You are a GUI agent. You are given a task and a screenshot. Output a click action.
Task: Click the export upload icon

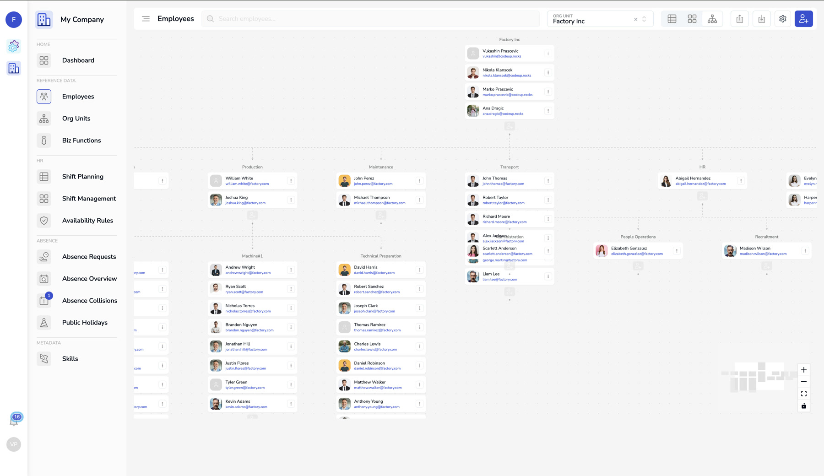pyautogui.click(x=740, y=19)
